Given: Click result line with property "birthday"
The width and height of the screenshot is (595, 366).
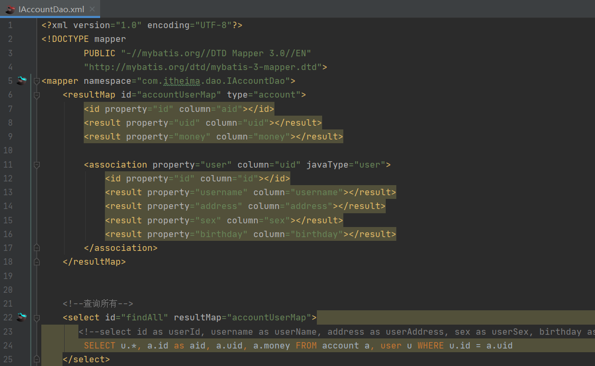Looking at the screenshot, I should [x=251, y=234].
